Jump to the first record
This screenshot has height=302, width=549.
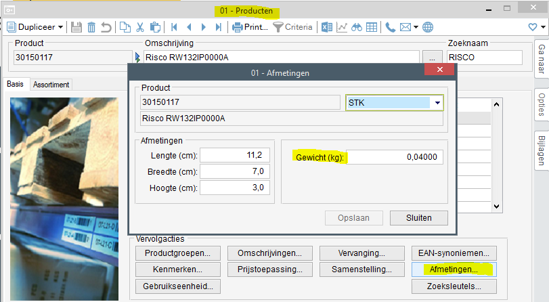[174, 27]
